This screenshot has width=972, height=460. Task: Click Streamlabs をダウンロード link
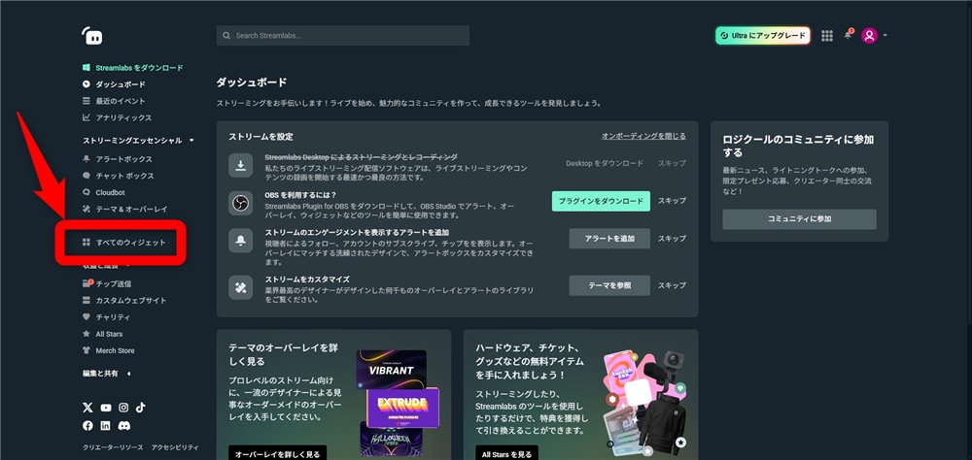click(139, 68)
